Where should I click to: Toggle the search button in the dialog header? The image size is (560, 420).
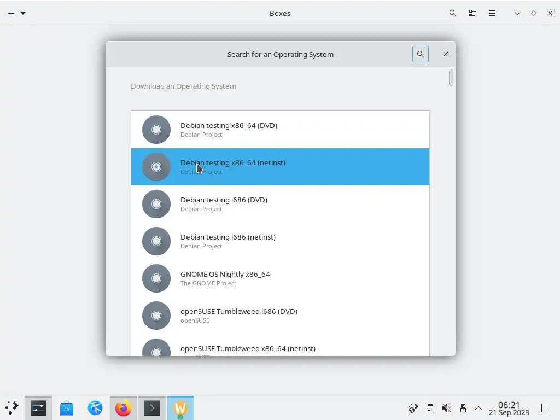point(421,54)
